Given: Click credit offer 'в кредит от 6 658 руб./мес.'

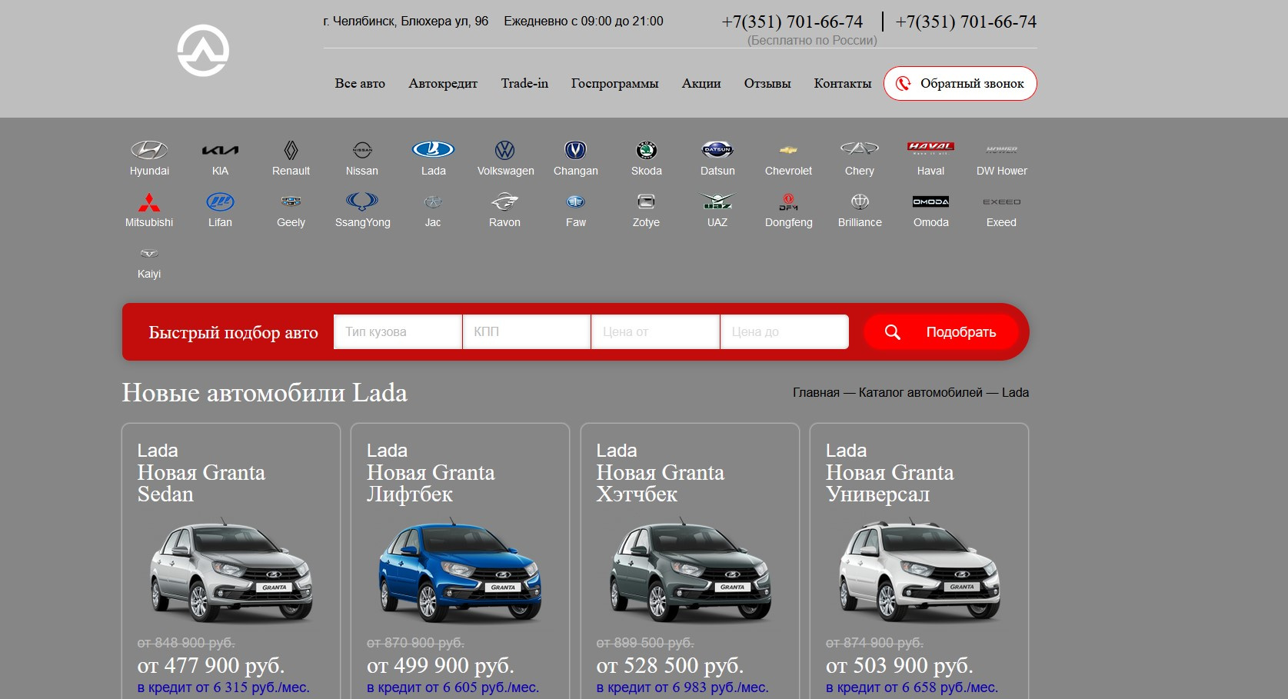Looking at the screenshot, I should pyautogui.click(x=912, y=687).
